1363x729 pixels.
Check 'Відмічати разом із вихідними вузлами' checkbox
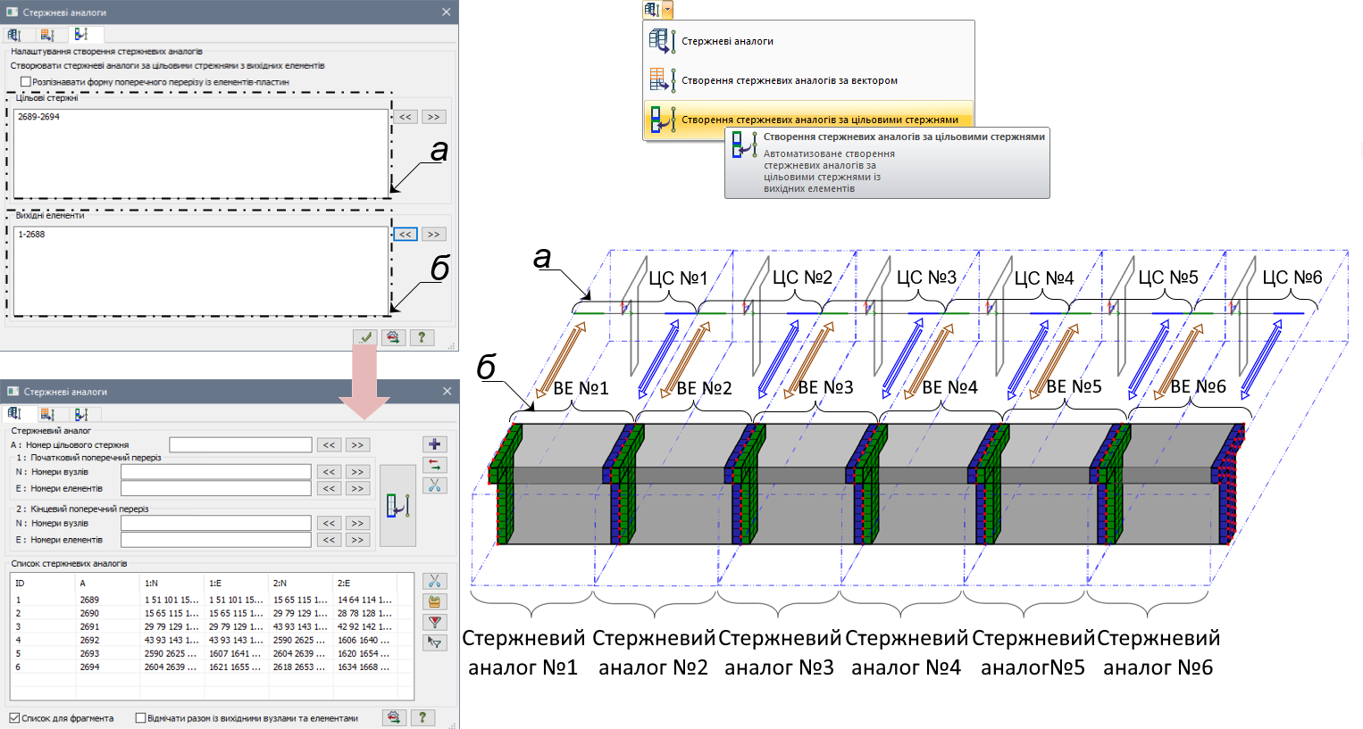coord(140,718)
